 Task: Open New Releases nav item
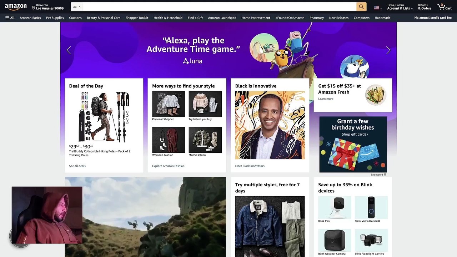(339, 17)
